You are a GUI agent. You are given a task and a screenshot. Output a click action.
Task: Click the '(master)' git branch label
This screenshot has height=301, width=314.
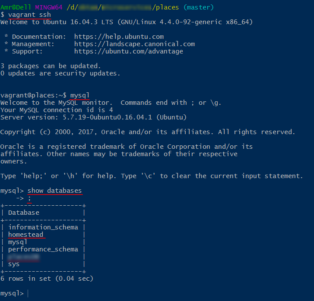click(199, 7)
